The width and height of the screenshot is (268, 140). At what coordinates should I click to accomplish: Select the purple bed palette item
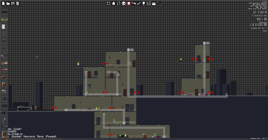[x=4, y=56]
